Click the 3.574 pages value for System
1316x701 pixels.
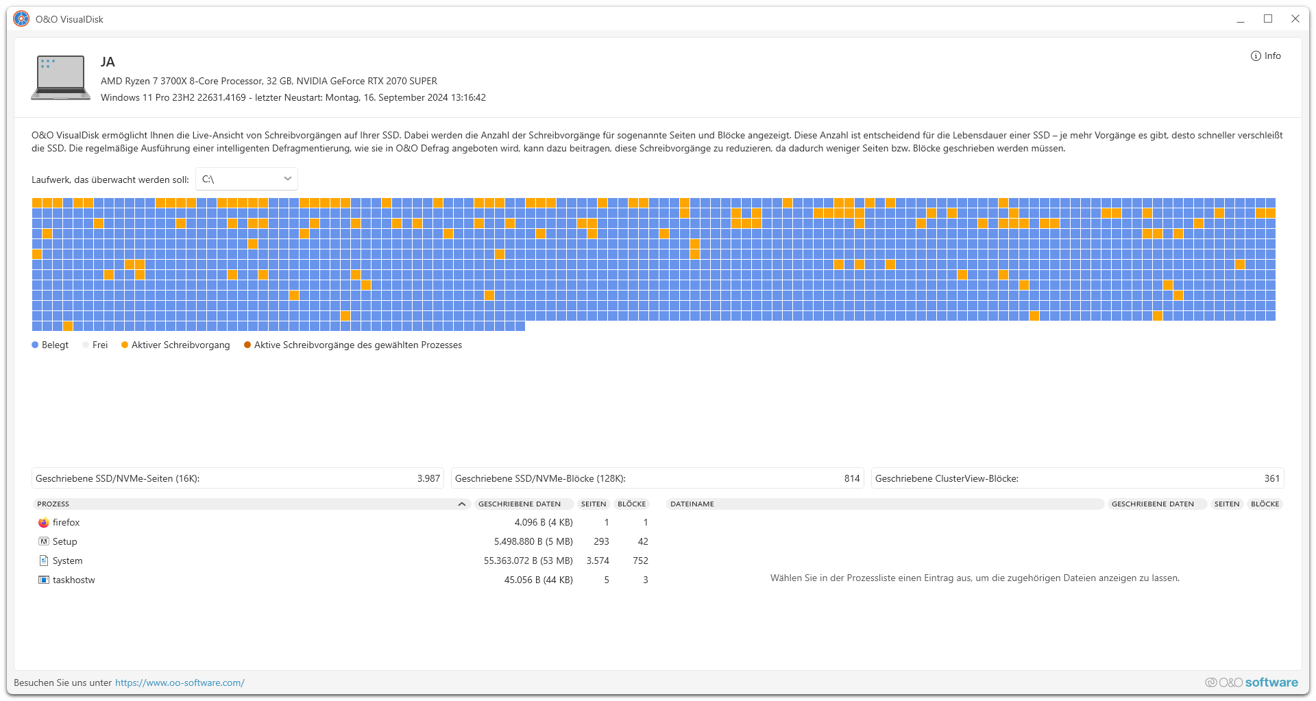pyautogui.click(x=598, y=561)
